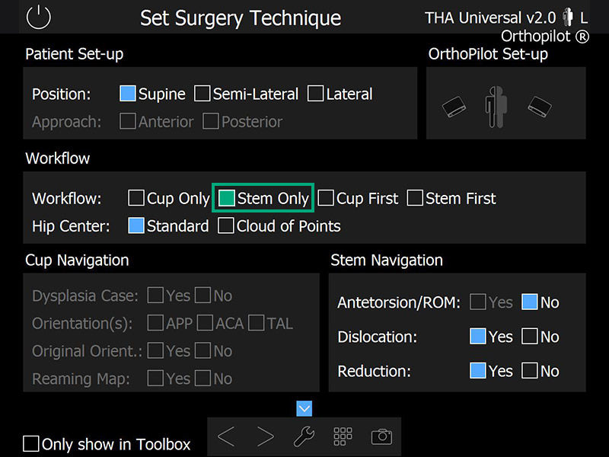The width and height of the screenshot is (609, 457).
Task: Take a screenshot using the camera icon
Action: [382, 436]
